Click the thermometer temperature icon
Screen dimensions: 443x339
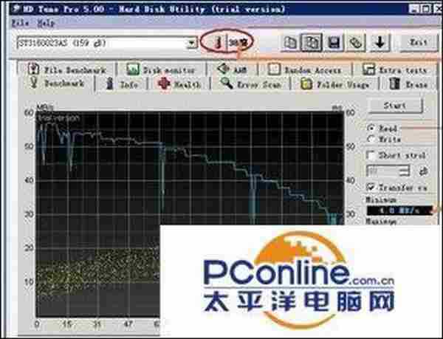219,43
